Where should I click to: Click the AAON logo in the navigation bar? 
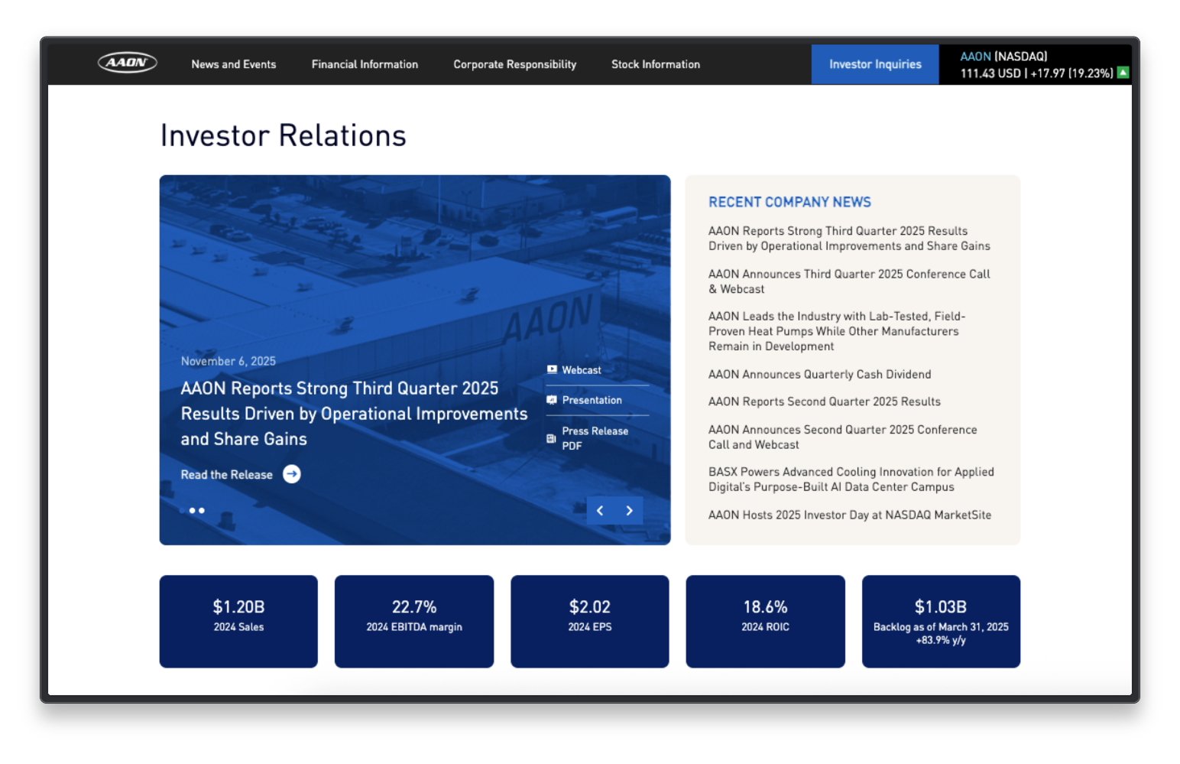point(127,63)
